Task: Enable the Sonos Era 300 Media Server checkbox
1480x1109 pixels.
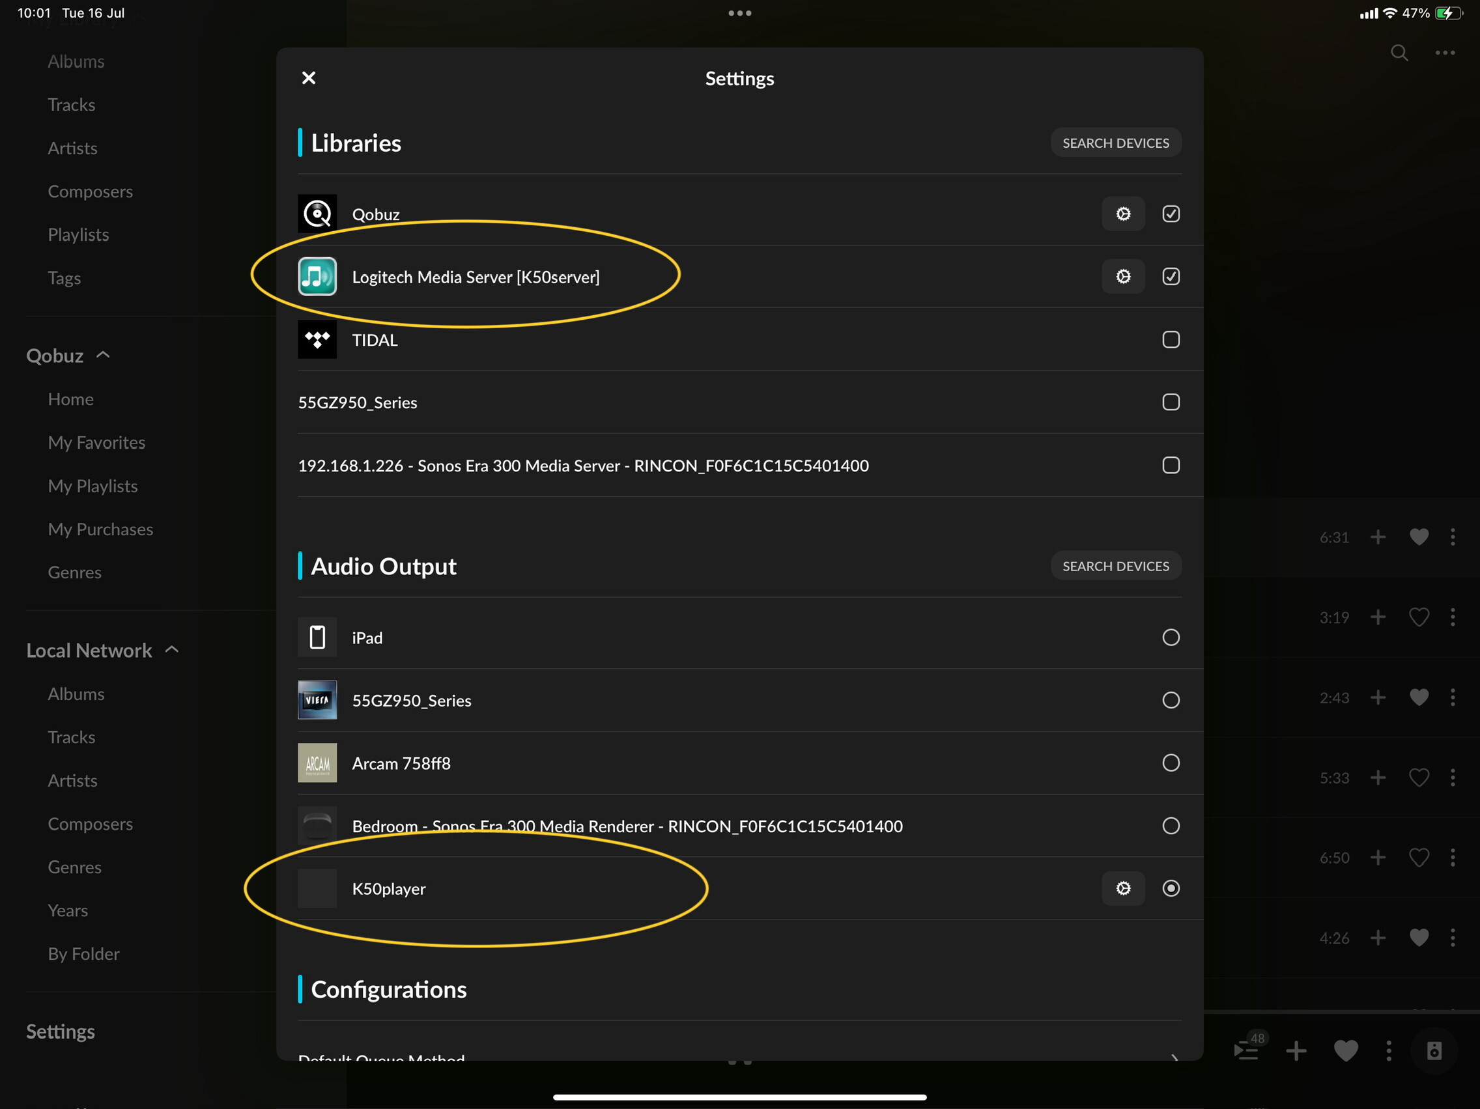Action: (1171, 465)
